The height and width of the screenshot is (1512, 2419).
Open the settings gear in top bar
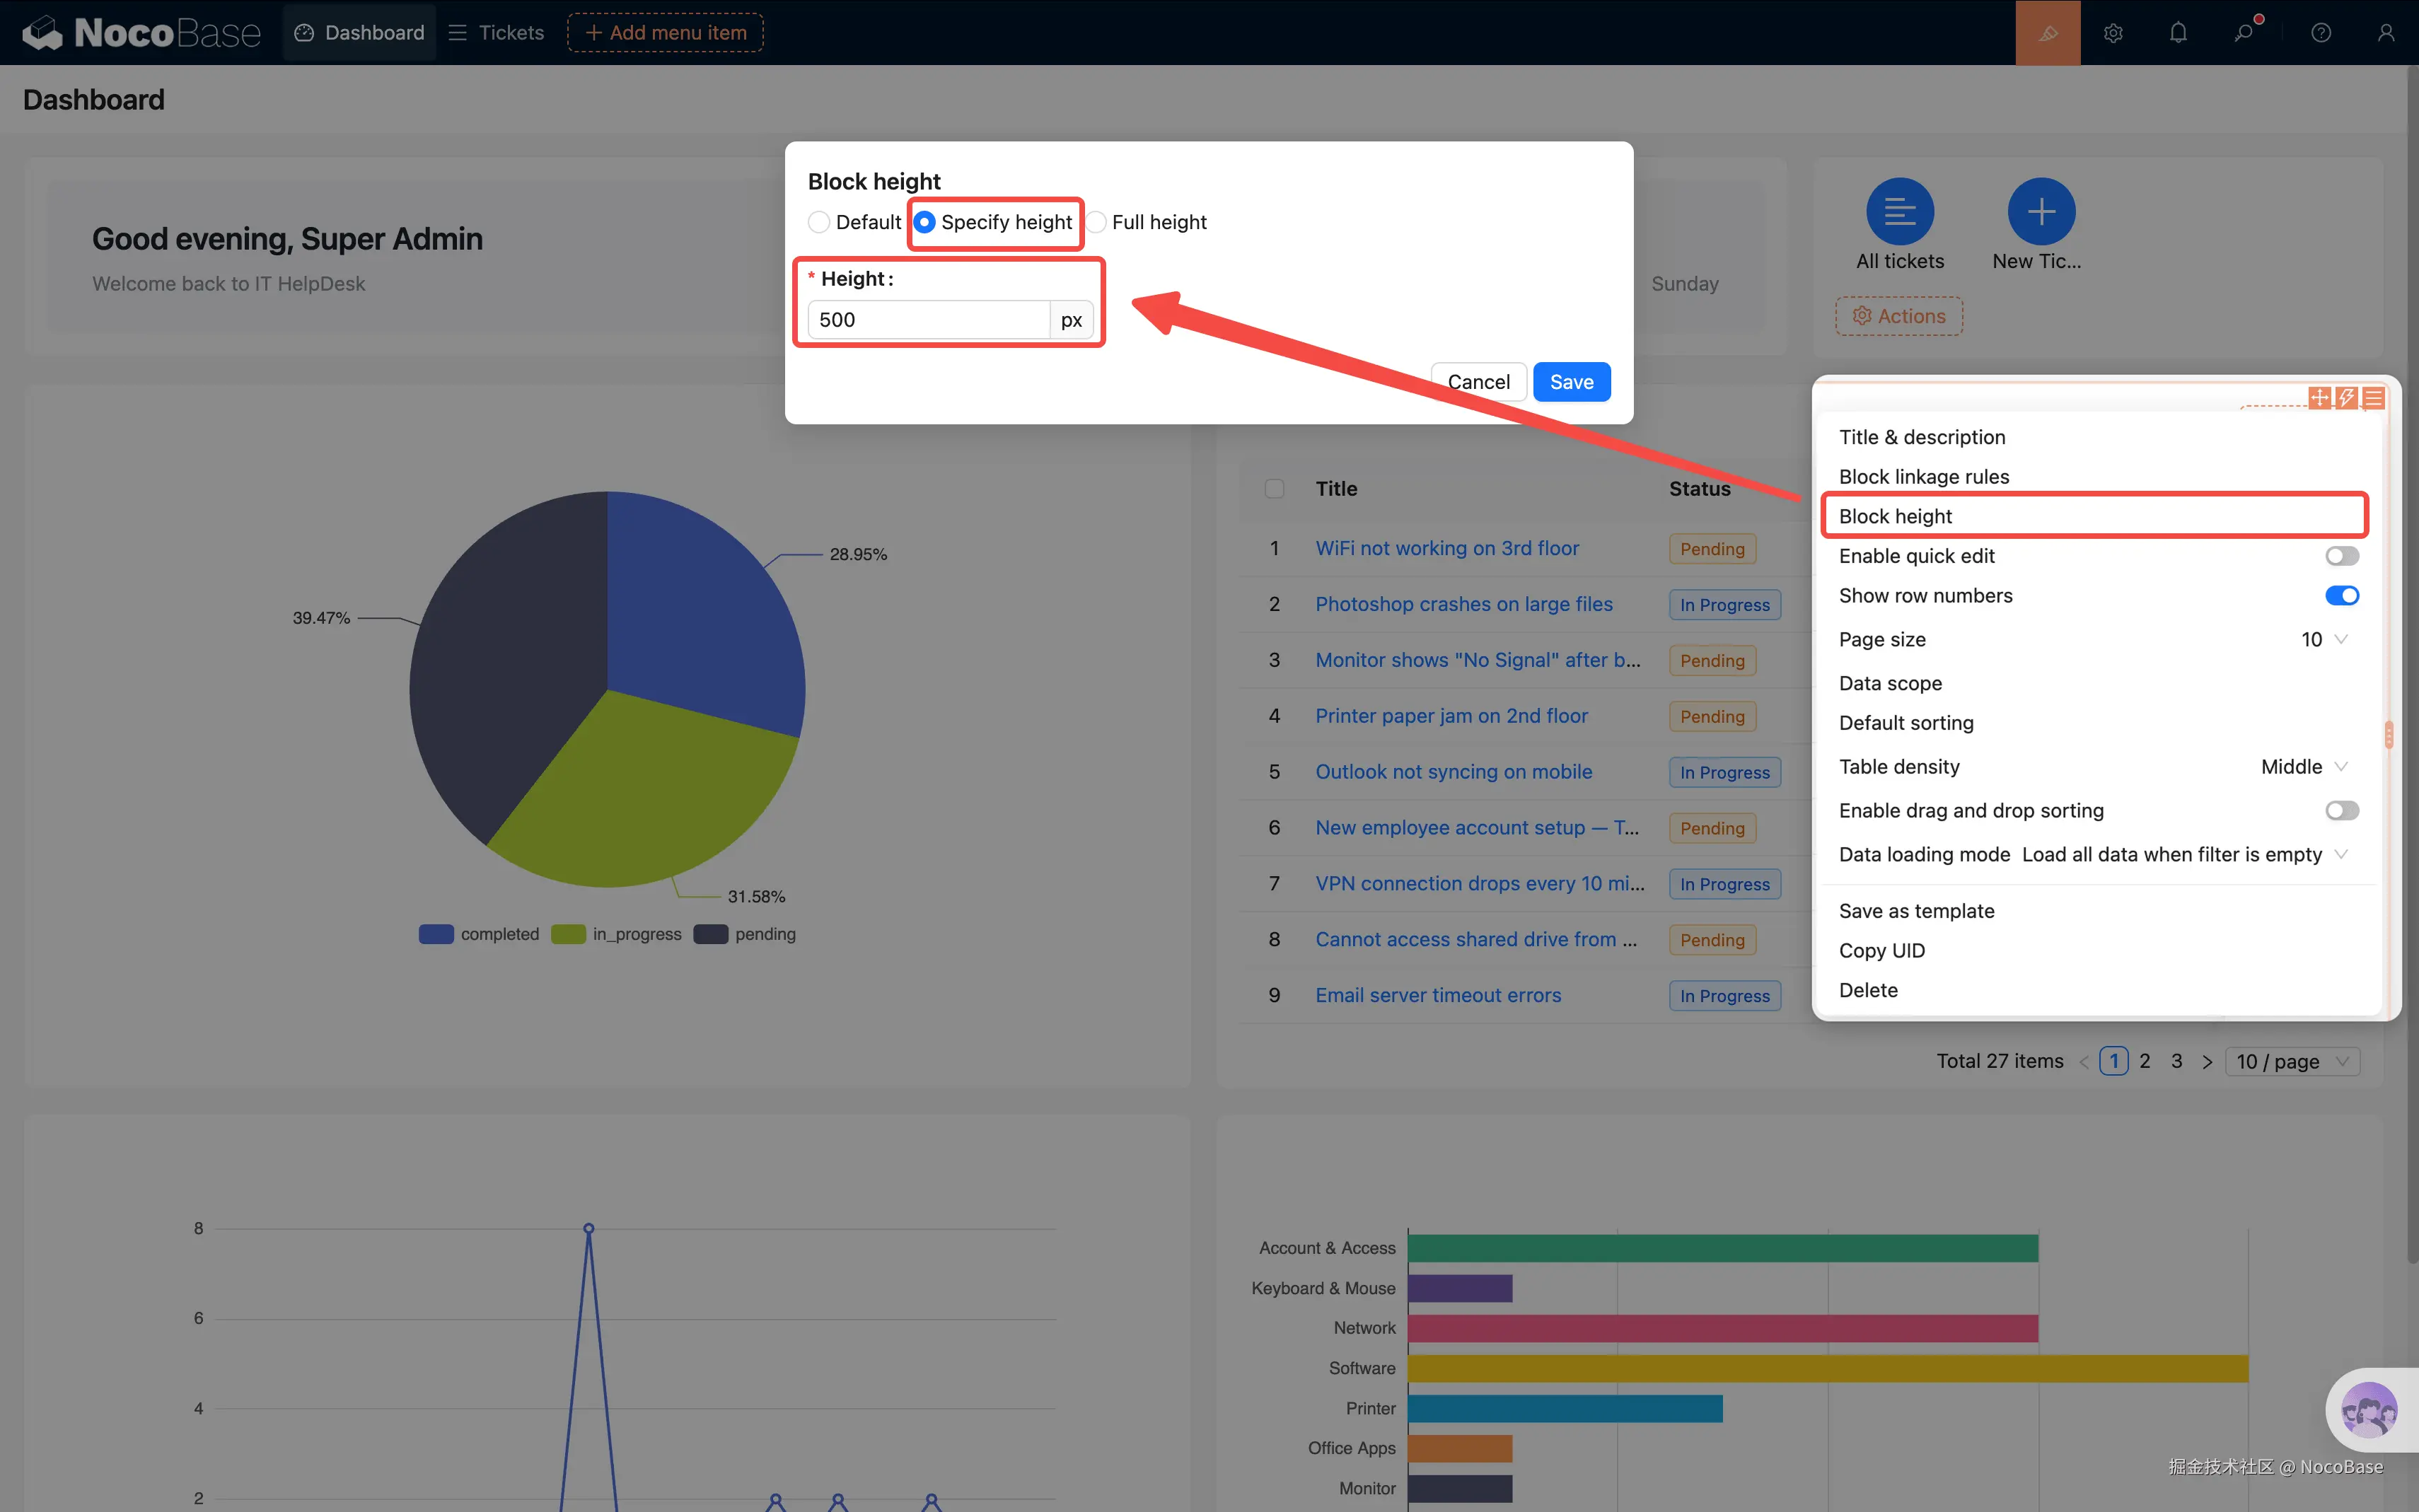click(x=2112, y=33)
